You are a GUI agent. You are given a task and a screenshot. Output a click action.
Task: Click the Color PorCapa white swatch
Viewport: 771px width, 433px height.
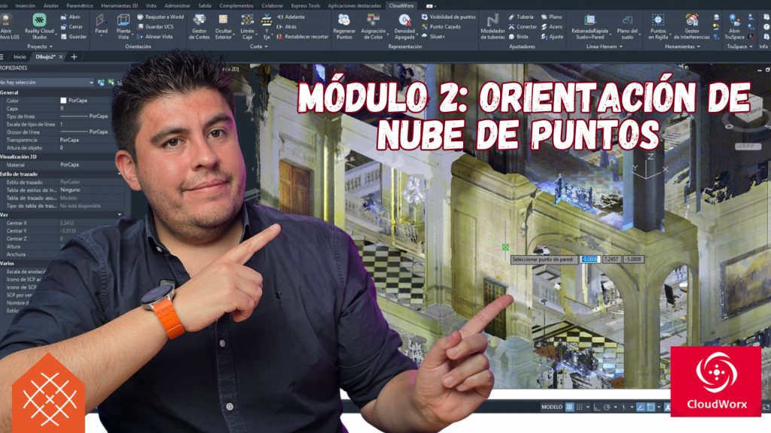point(63,101)
